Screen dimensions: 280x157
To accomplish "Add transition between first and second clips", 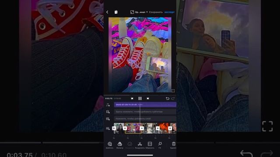I will pos(125,128).
